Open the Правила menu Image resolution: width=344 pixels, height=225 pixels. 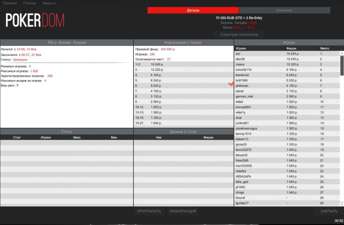click(10, 3)
